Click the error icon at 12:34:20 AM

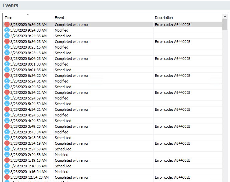(7, 177)
